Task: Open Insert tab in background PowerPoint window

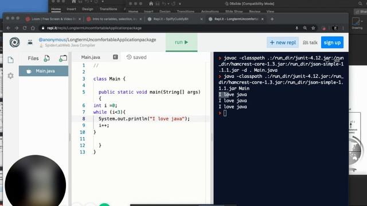Action: pos(71,9)
